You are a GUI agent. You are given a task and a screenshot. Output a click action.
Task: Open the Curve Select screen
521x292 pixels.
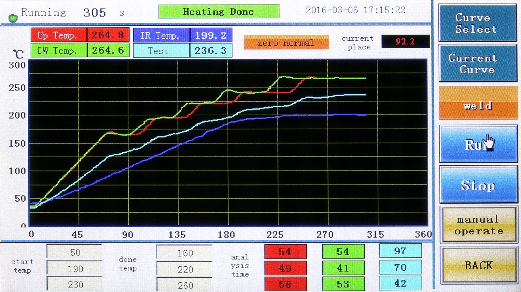[477, 23]
